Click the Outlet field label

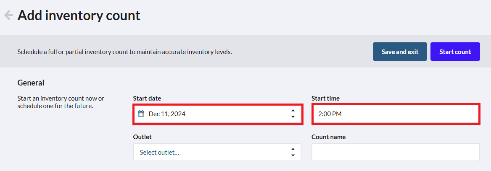coord(142,137)
